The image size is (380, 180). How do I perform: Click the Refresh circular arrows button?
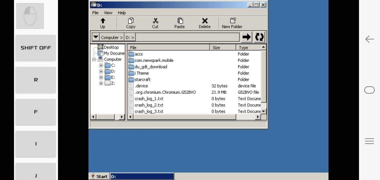pyautogui.click(x=259, y=37)
